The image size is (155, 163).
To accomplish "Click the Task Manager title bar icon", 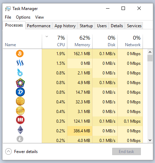I will (8, 9).
